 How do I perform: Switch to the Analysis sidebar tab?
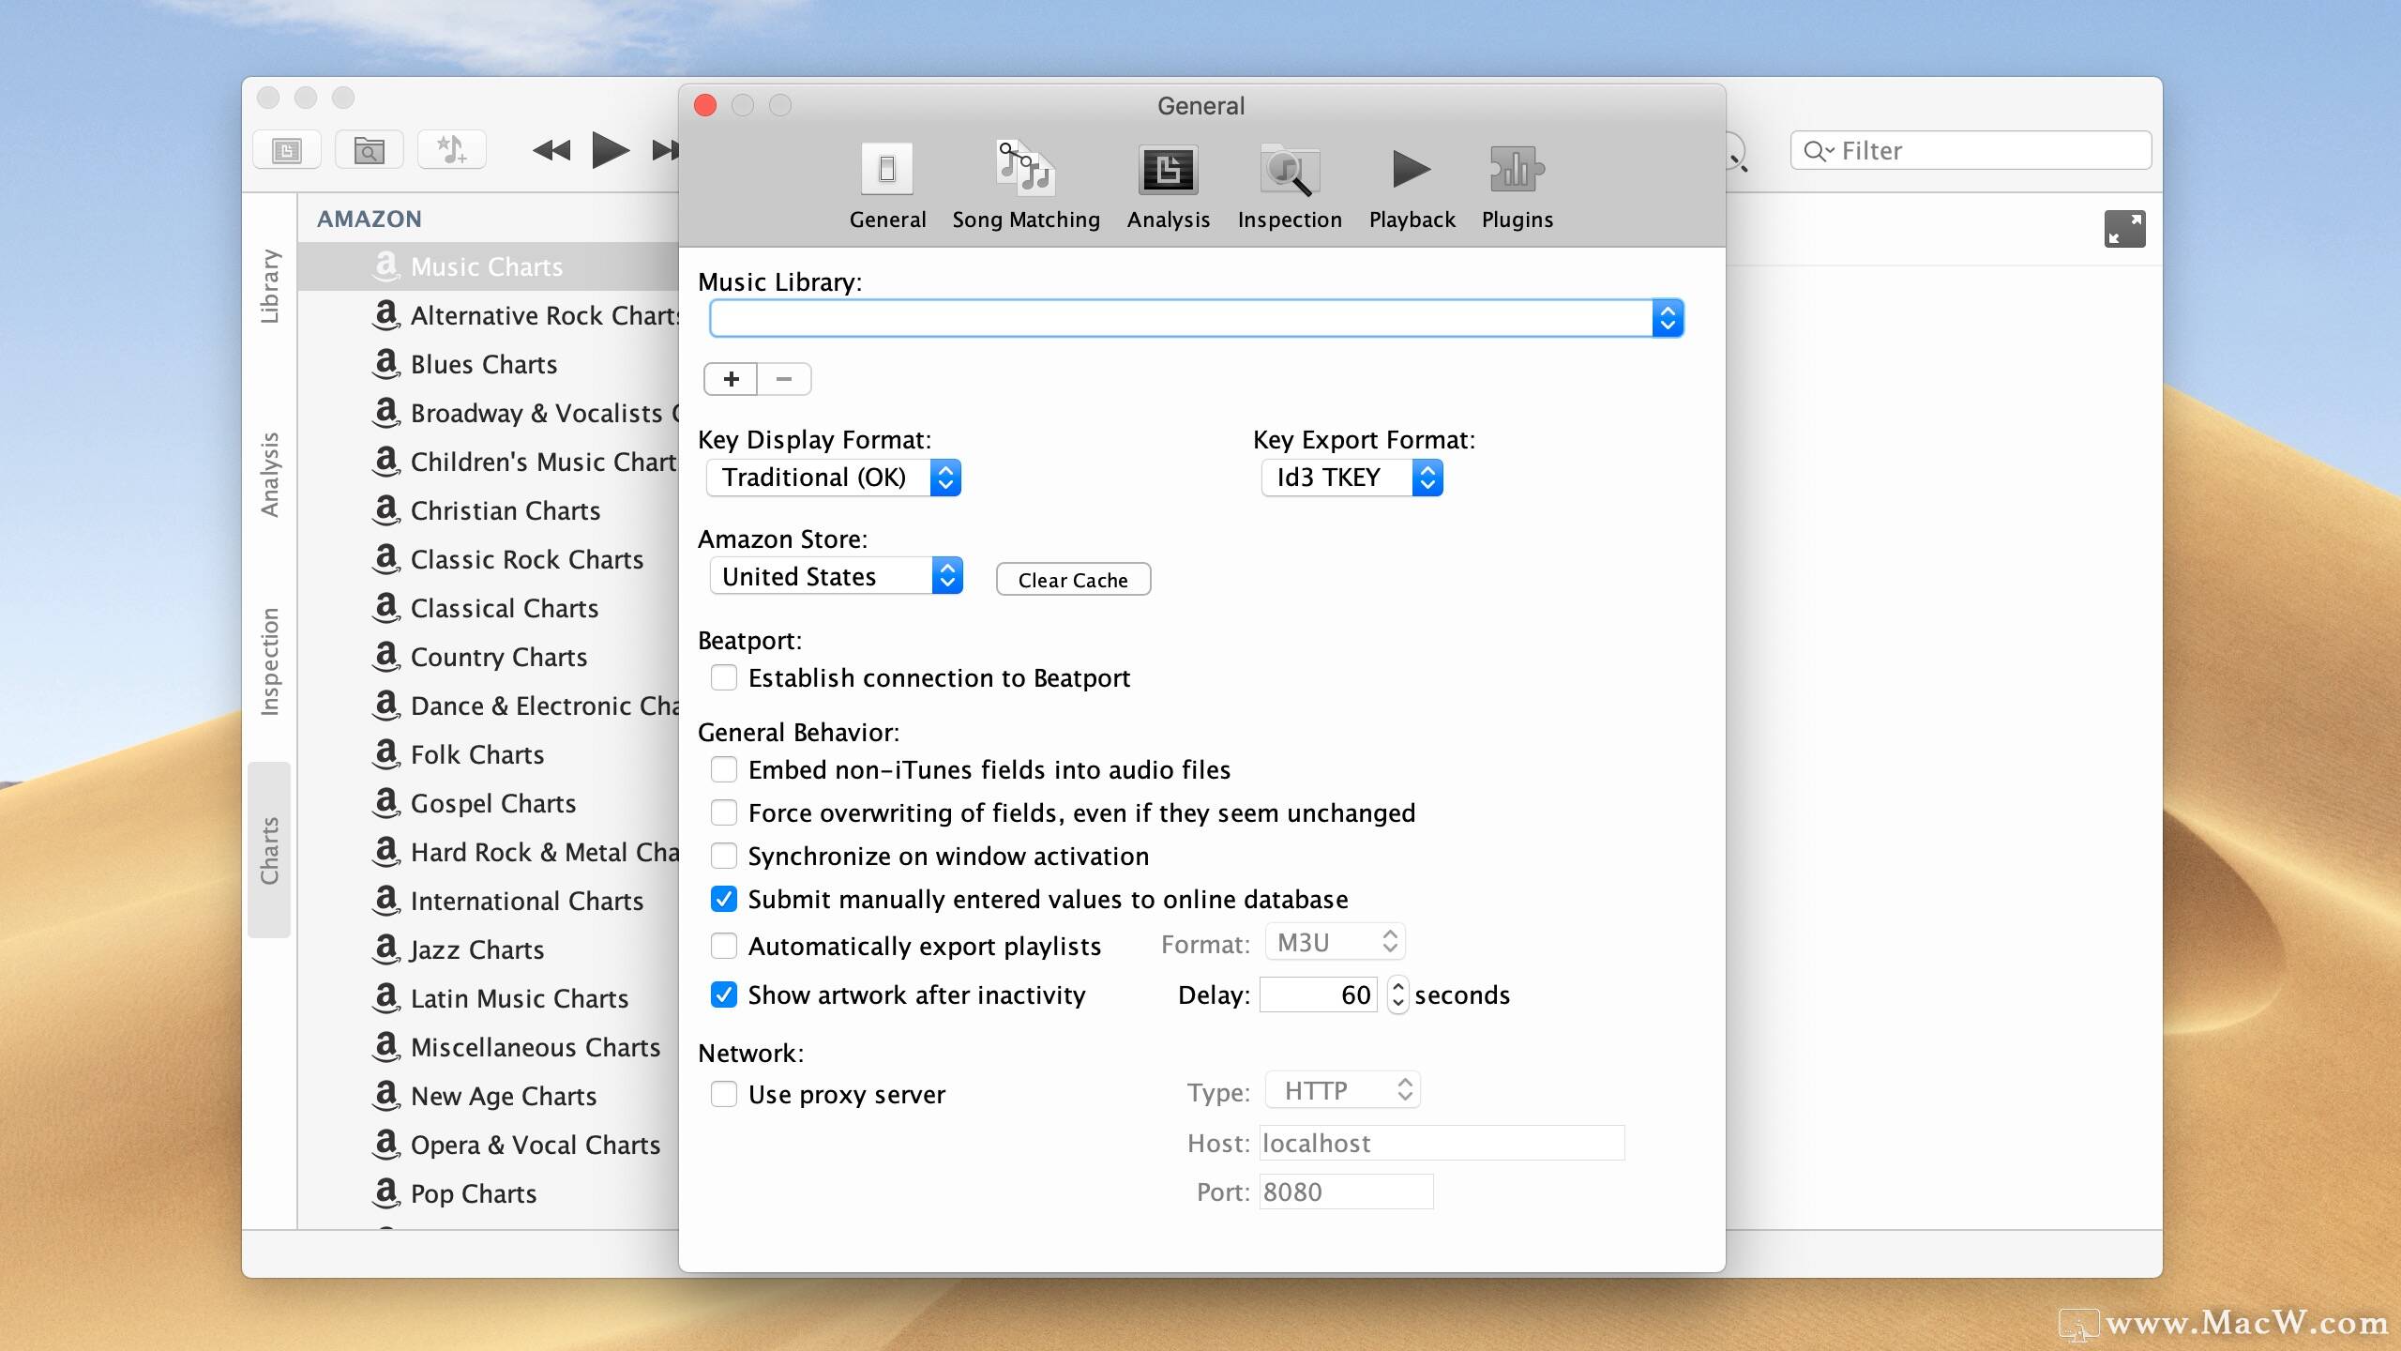click(270, 474)
